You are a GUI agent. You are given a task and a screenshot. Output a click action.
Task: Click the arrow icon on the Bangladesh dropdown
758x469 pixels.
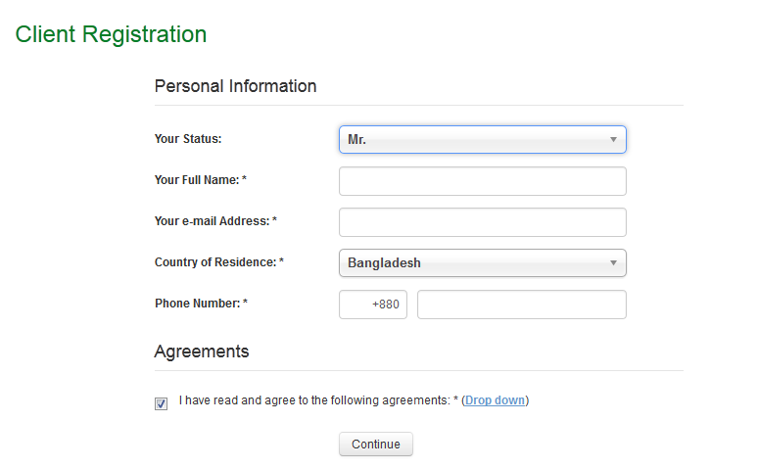pos(613,263)
